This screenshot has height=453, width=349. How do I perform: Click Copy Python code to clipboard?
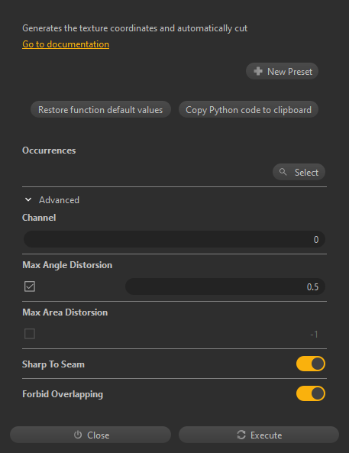tap(248, 109)
